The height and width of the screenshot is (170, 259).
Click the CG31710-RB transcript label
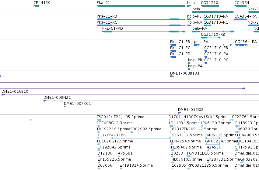pos(213,35)
